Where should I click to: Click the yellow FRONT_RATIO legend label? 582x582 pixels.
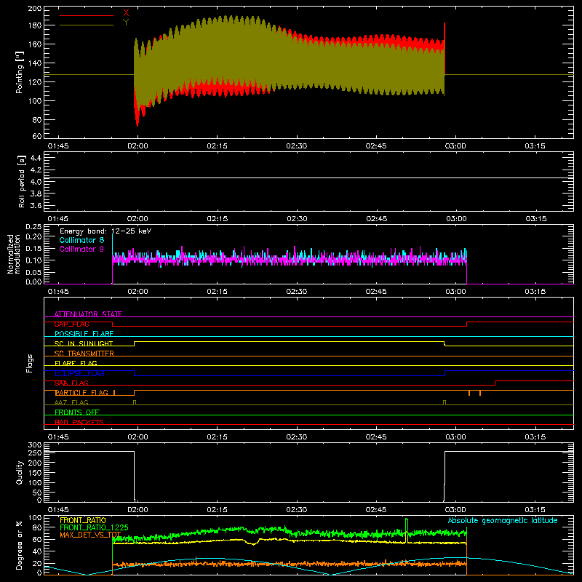tap(83, 520)
